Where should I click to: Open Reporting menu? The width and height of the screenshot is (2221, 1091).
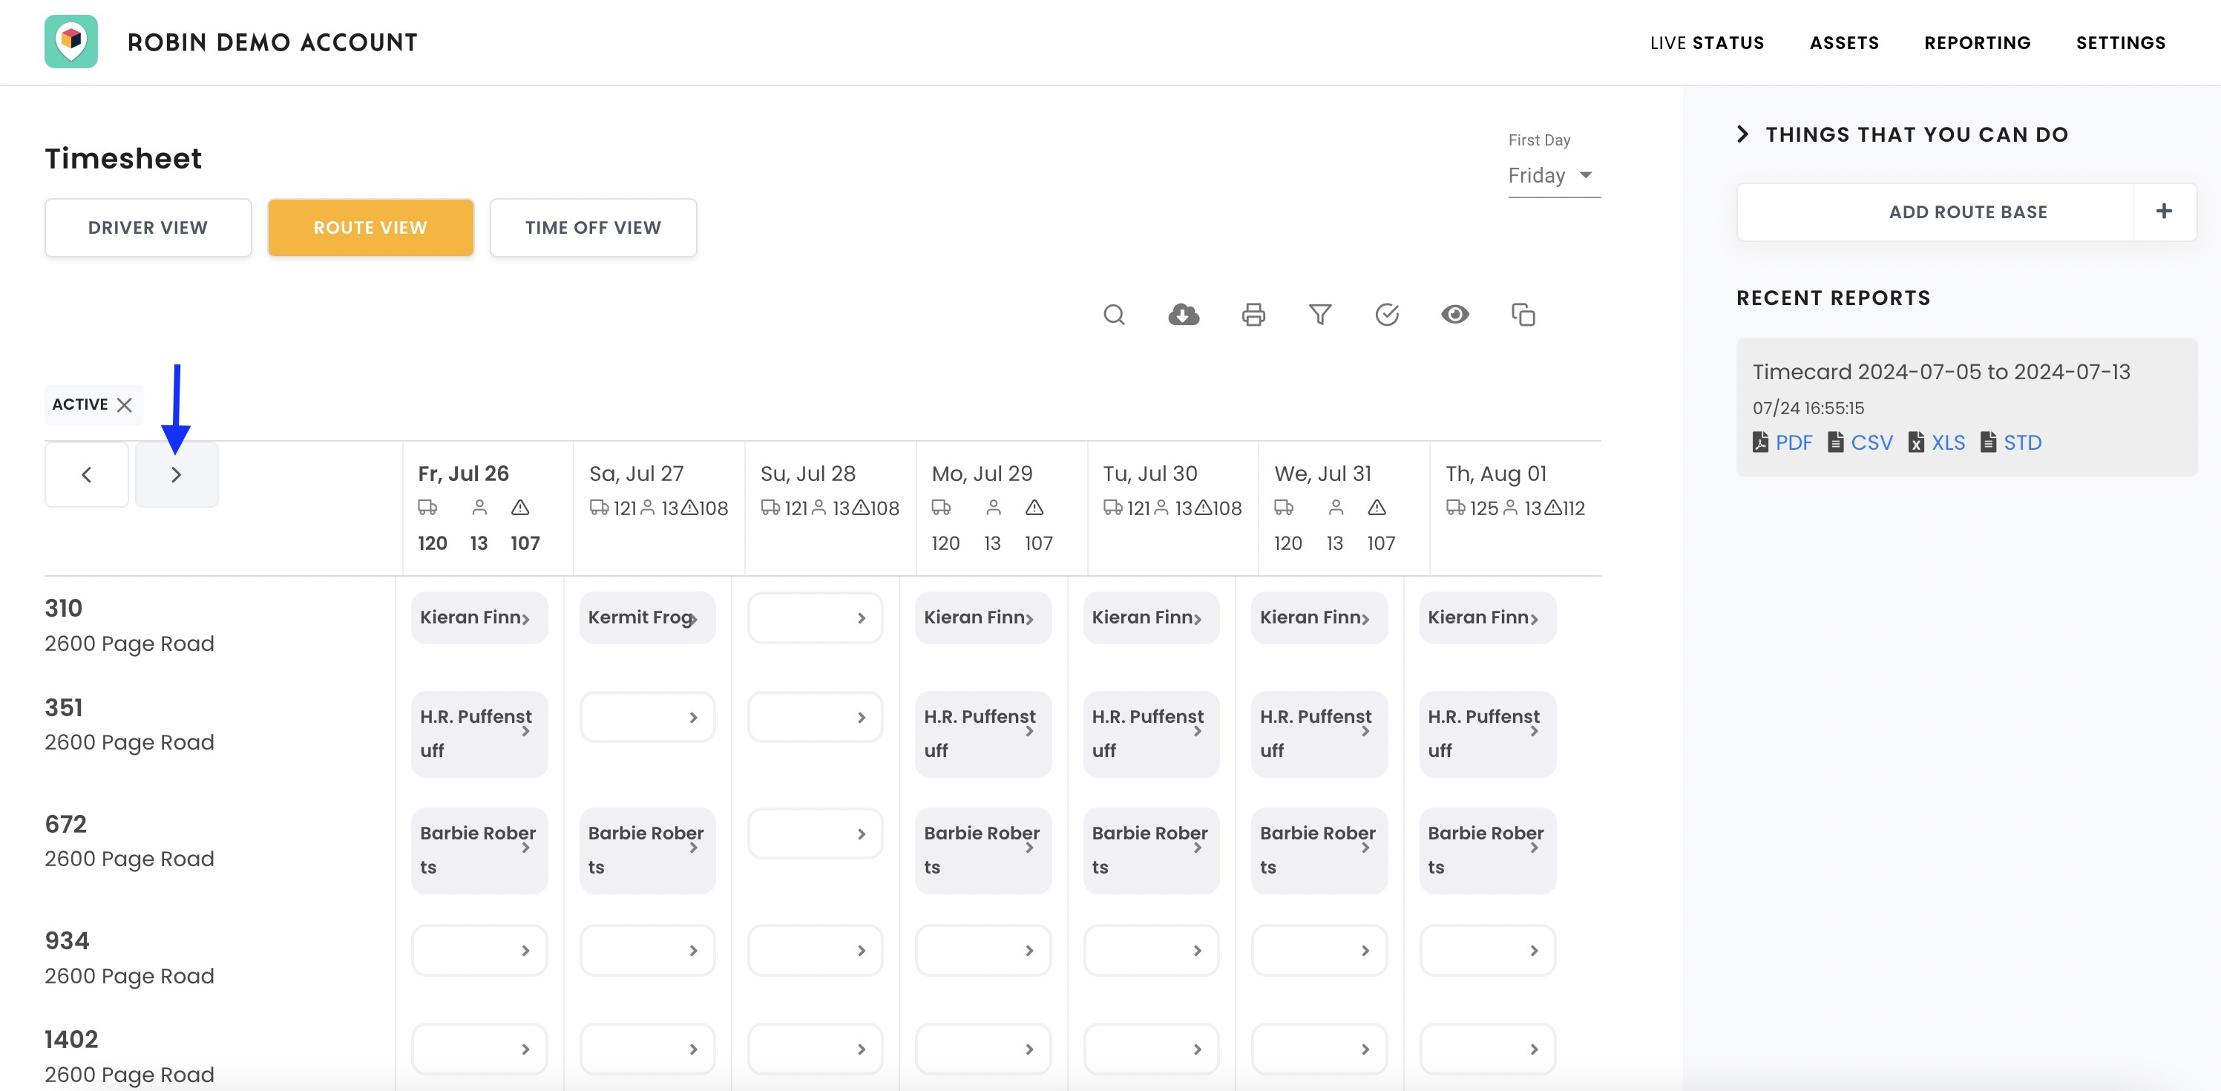(1977, 42)
